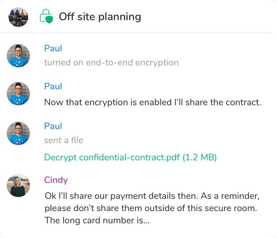The height and width of the screenshot is (238, 277).
Task: Select Paul's 'Now that encryption is enabled' message
Action: [x=152, y=103]
